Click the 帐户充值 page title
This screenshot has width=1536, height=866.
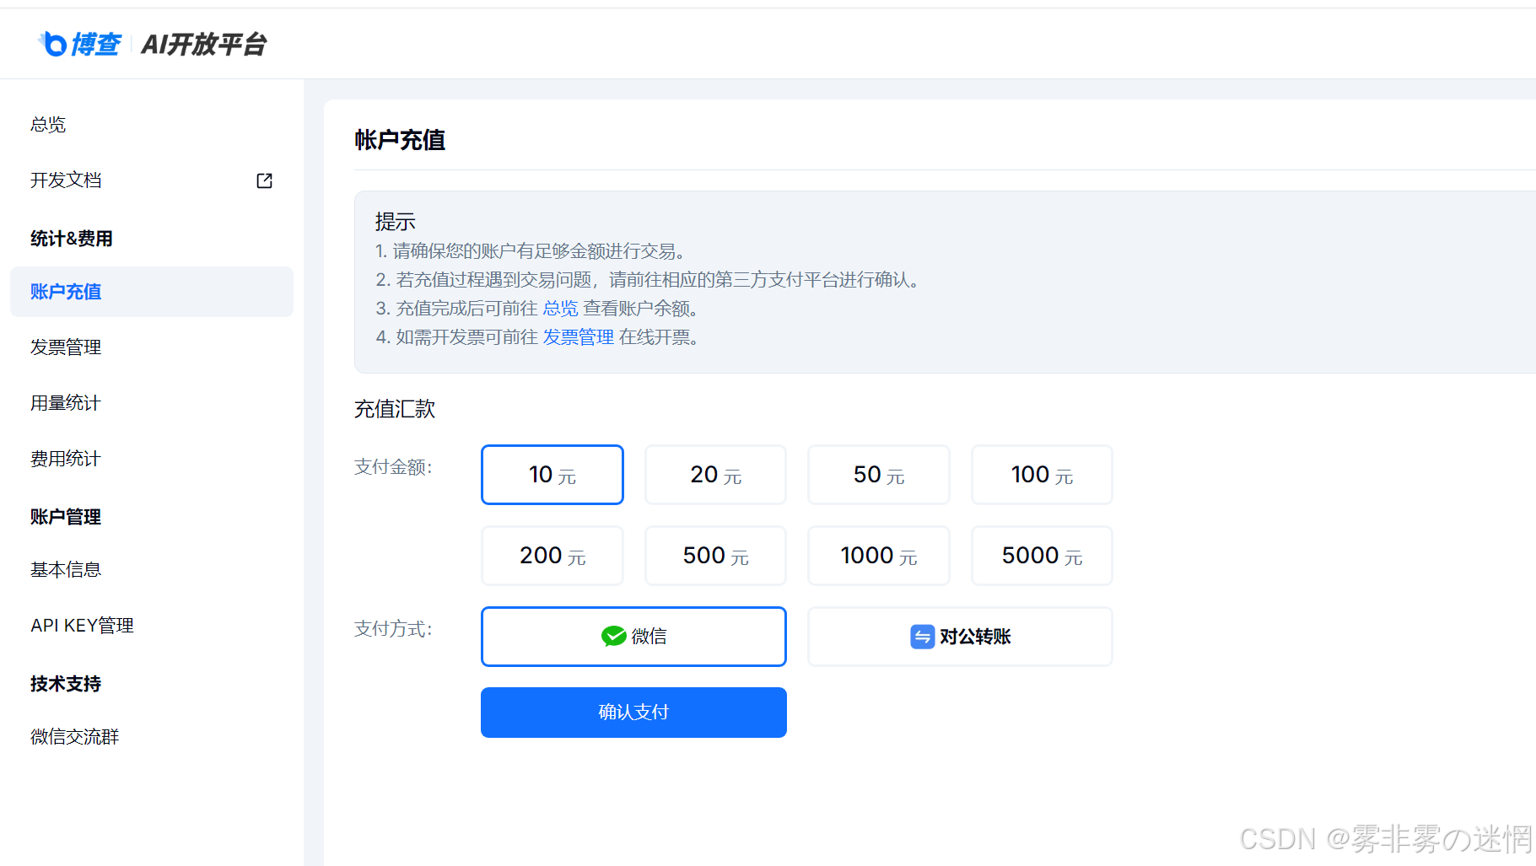[400, 140]
